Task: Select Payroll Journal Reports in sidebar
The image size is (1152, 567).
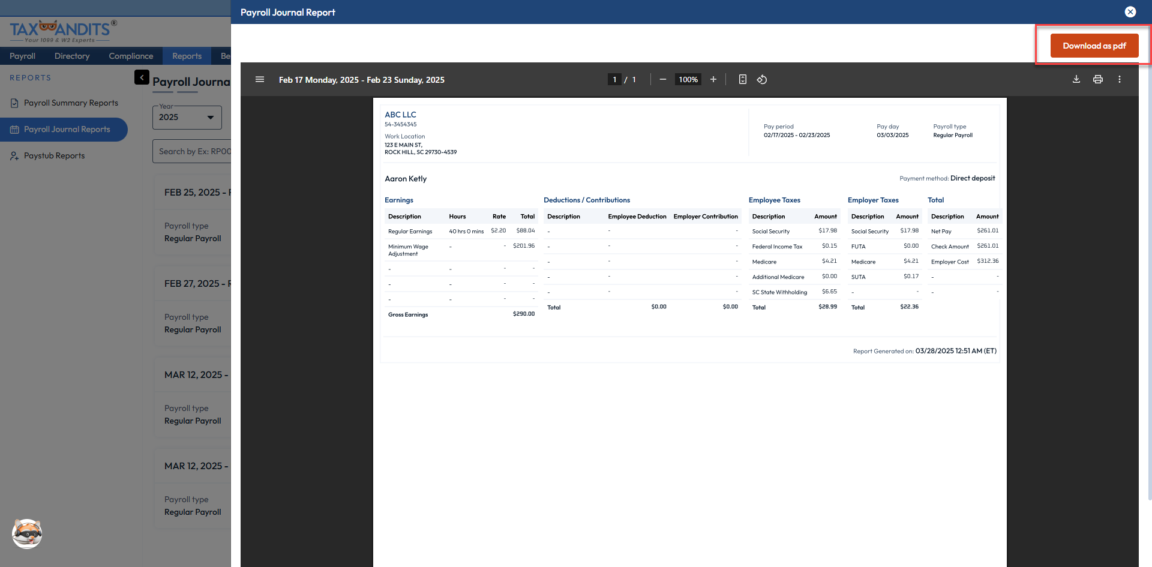Action: pyautogui.click(x=64, y=130)
